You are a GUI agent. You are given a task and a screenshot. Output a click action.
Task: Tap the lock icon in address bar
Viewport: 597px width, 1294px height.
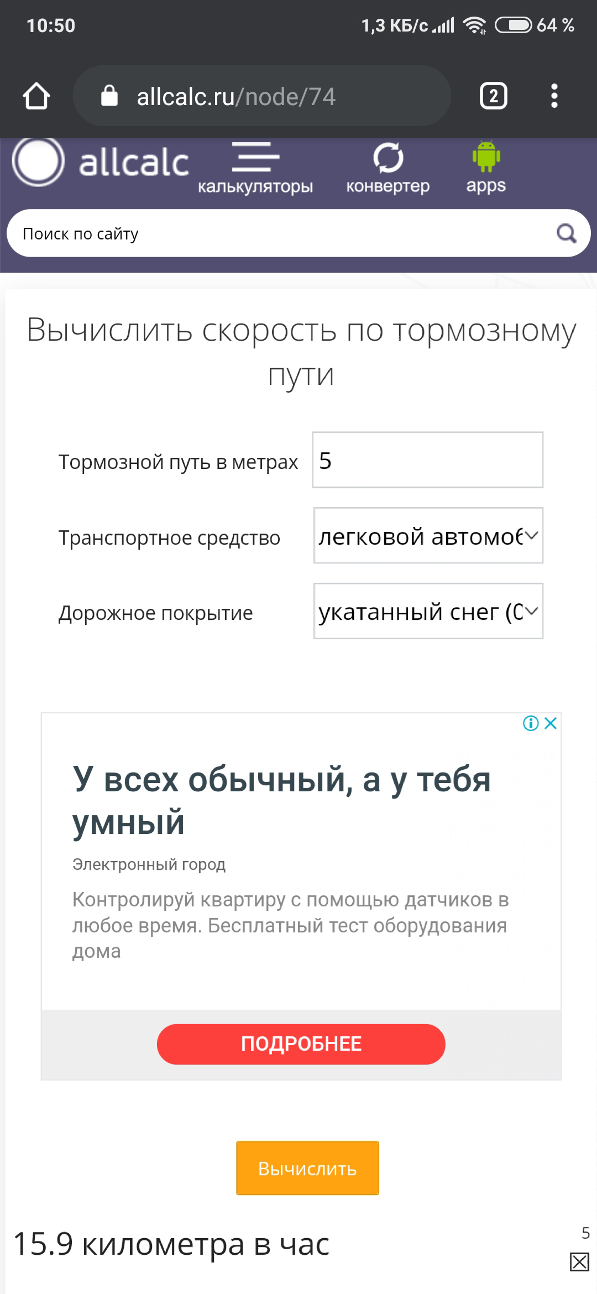[109, 96]
